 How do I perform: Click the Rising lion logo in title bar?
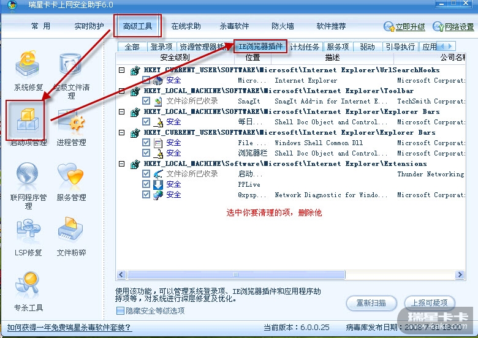point(12,5)
